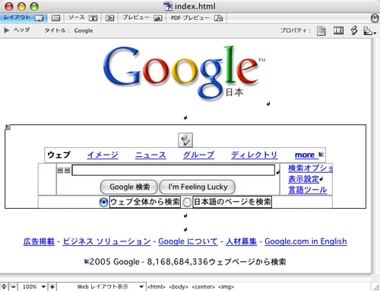This screenshot has width=380, height=291.
Task: Click the script properties icon
Action: tap(354, 30)
